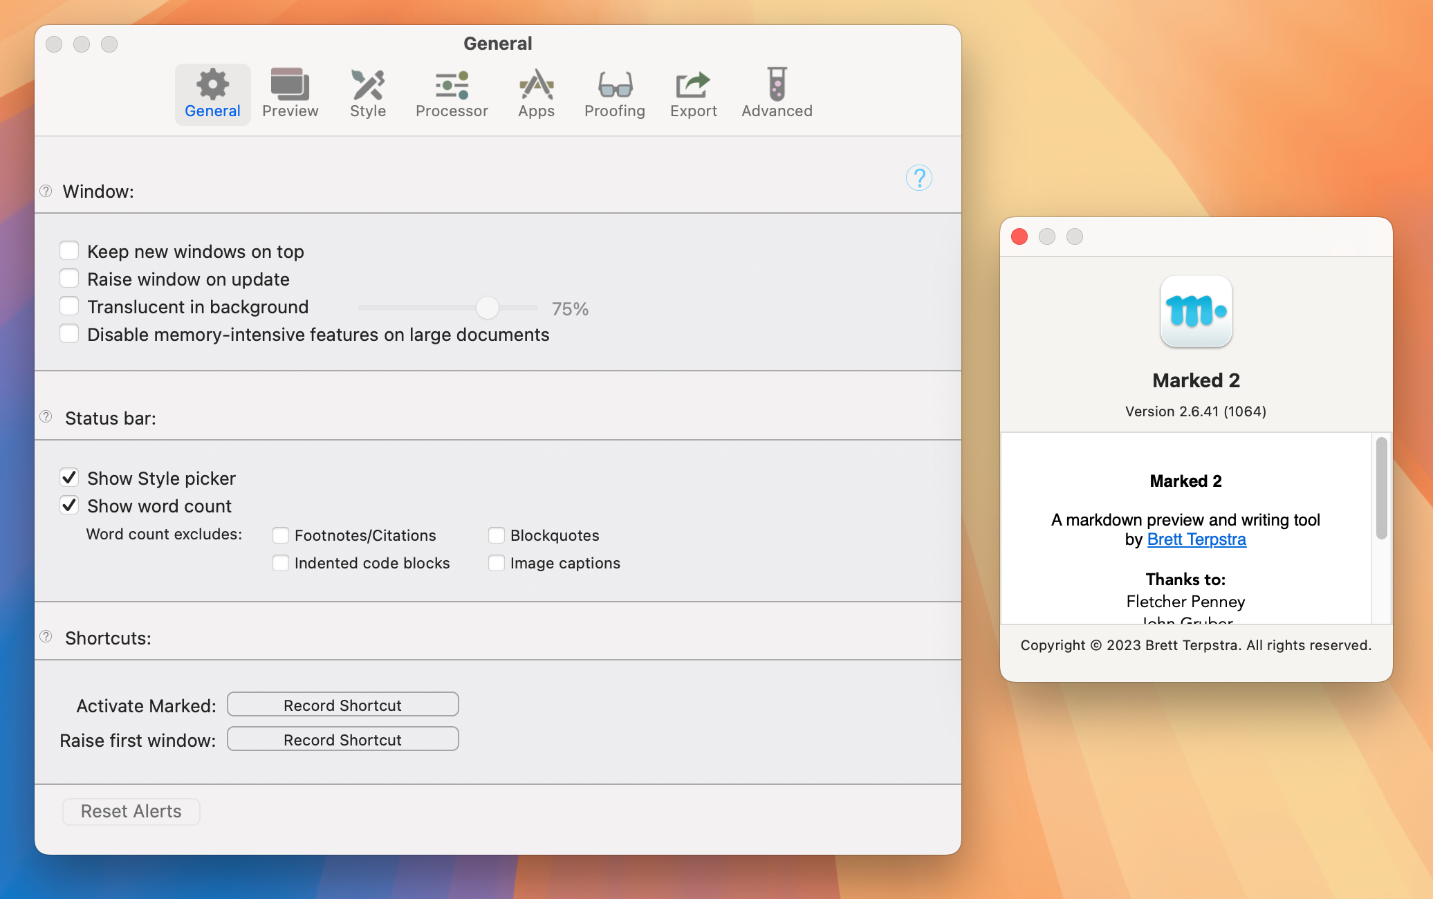This screenshot has height=899, width=1433.
Task: Toggle Disable memory-intensive features checkbox
Action: coord(68,333)
